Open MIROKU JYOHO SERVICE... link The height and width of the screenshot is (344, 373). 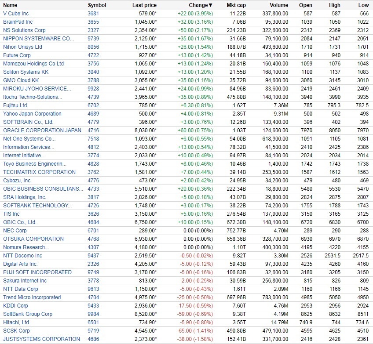[x=37, y=89]
